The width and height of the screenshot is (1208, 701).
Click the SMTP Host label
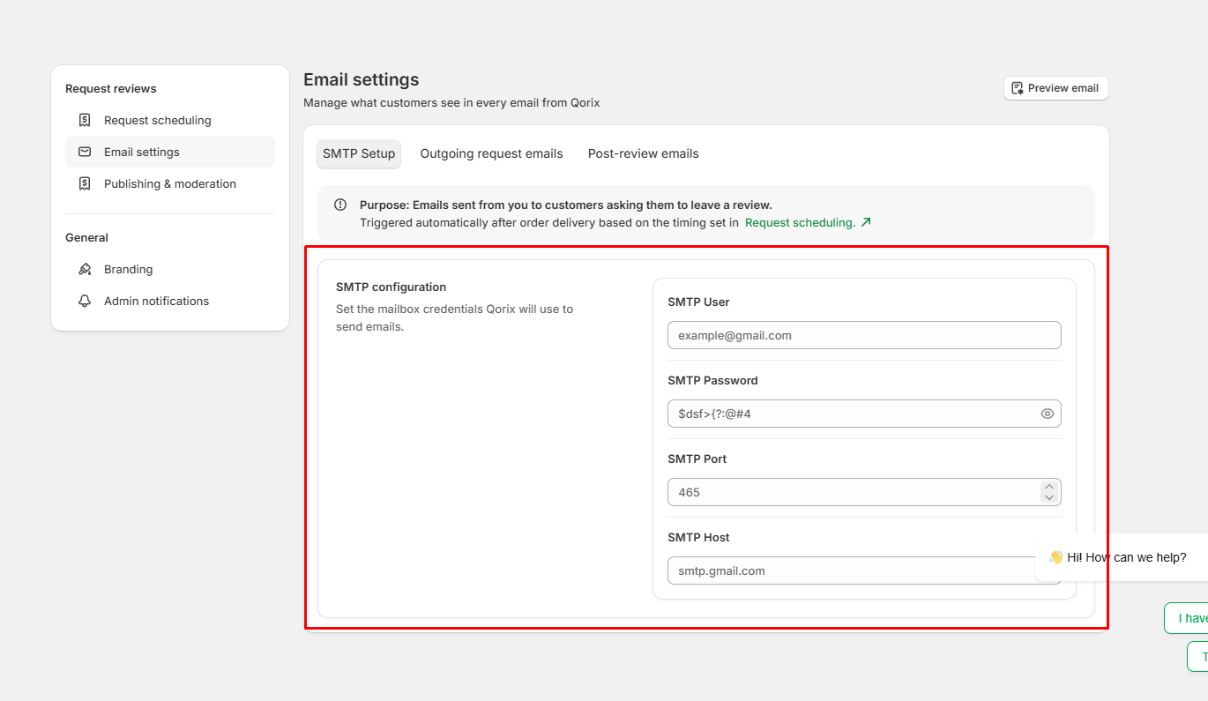pyautogui.click(x=698, y=537)
